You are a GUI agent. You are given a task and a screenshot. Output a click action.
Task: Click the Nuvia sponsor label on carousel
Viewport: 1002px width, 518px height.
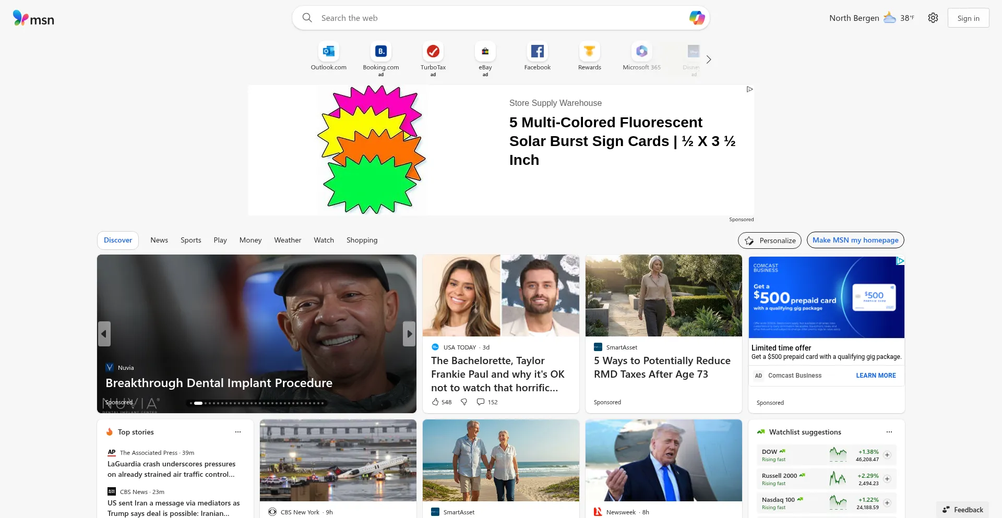(126, 368)
